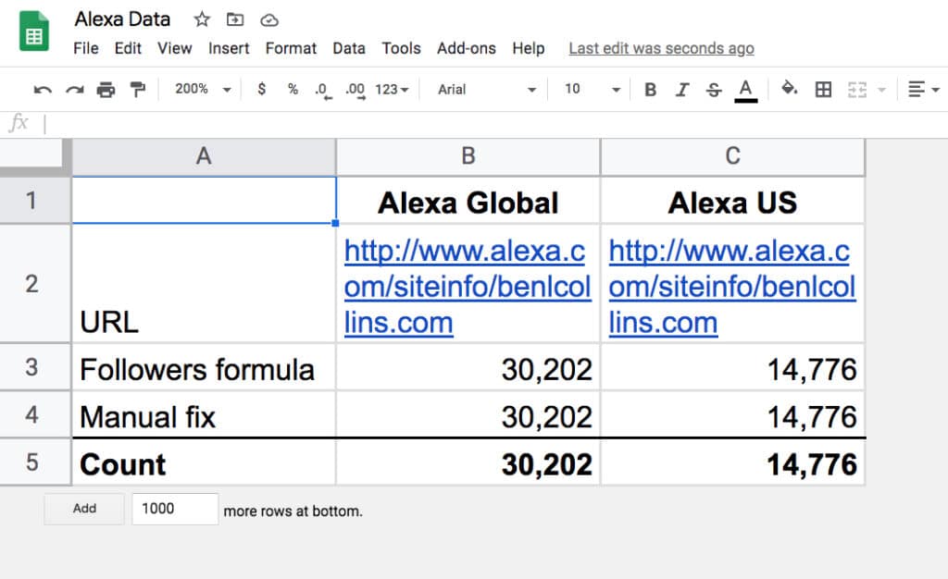This screenshot has width=948, height=579.
Task: Open the fill color bucket
Action: coord(789,89)
